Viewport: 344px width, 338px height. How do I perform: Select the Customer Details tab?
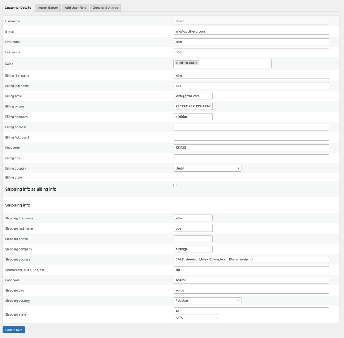18,8
